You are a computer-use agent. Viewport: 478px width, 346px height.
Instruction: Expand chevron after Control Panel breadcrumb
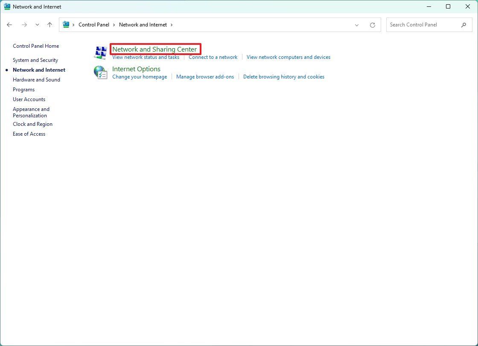[x=114, y=25]
